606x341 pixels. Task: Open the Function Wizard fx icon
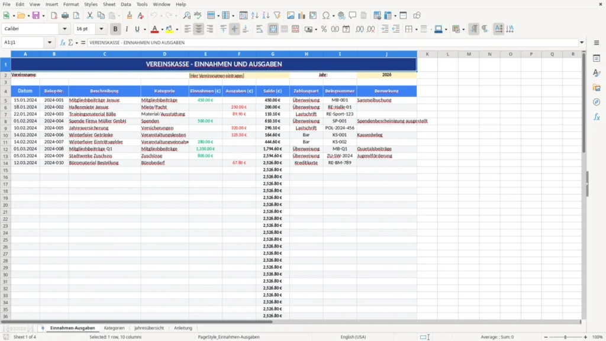pyautogui.click(x=63, y=43)
